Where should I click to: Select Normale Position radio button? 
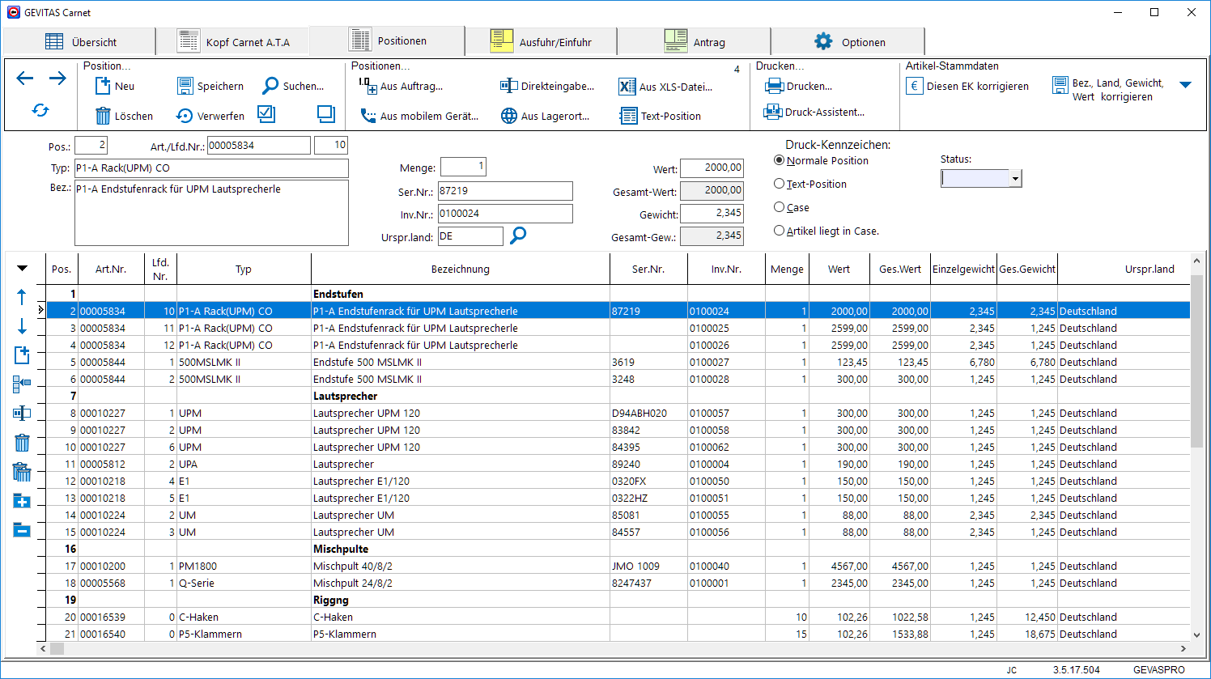(x=779, y=160)
